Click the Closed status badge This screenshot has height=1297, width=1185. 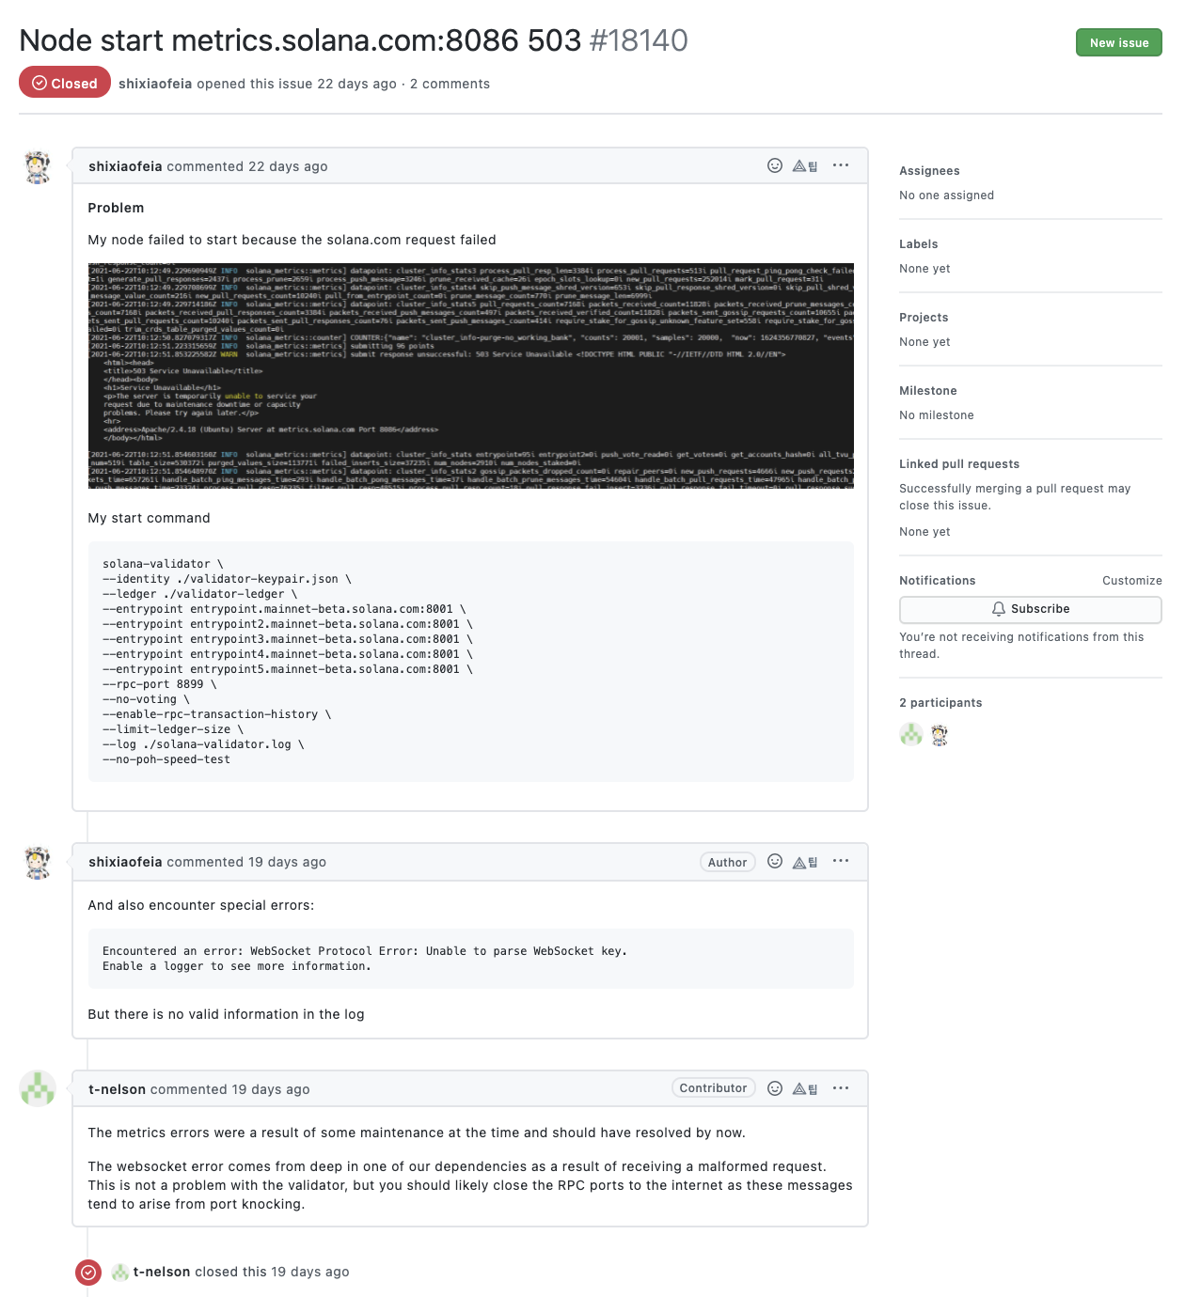65,83
